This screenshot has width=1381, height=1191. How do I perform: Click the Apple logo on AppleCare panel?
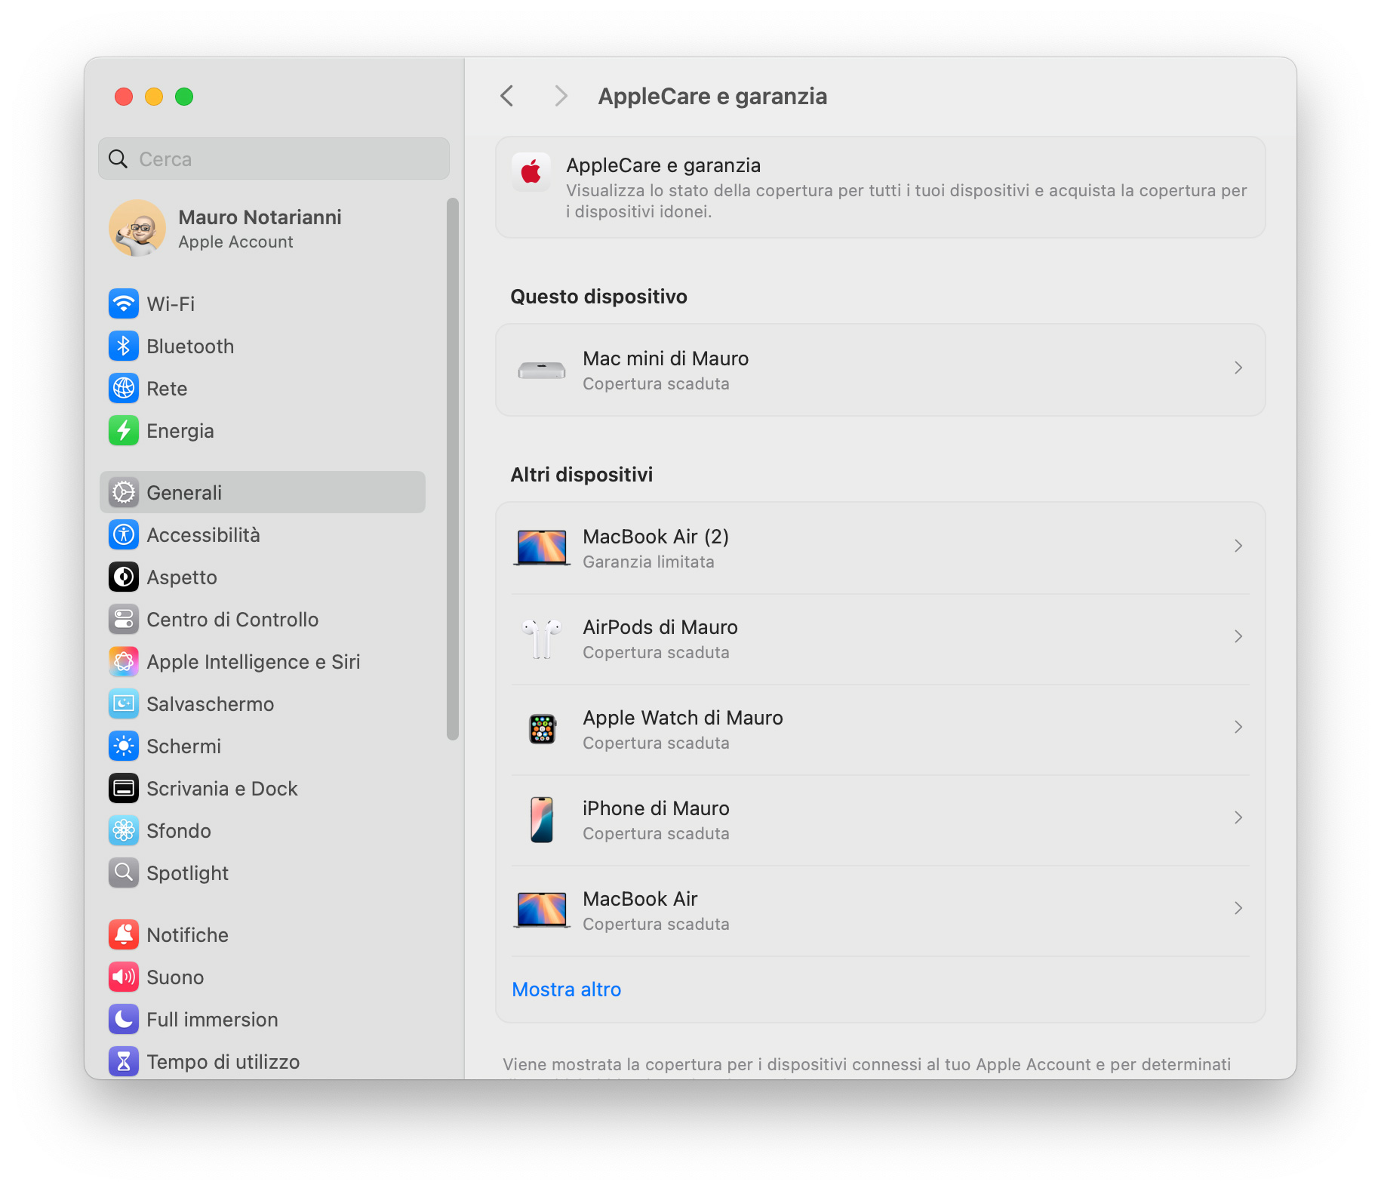(x=531, y=172)
